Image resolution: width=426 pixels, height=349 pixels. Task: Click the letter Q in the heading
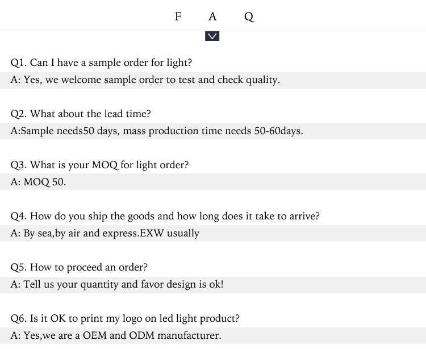[x=249, y=17]
